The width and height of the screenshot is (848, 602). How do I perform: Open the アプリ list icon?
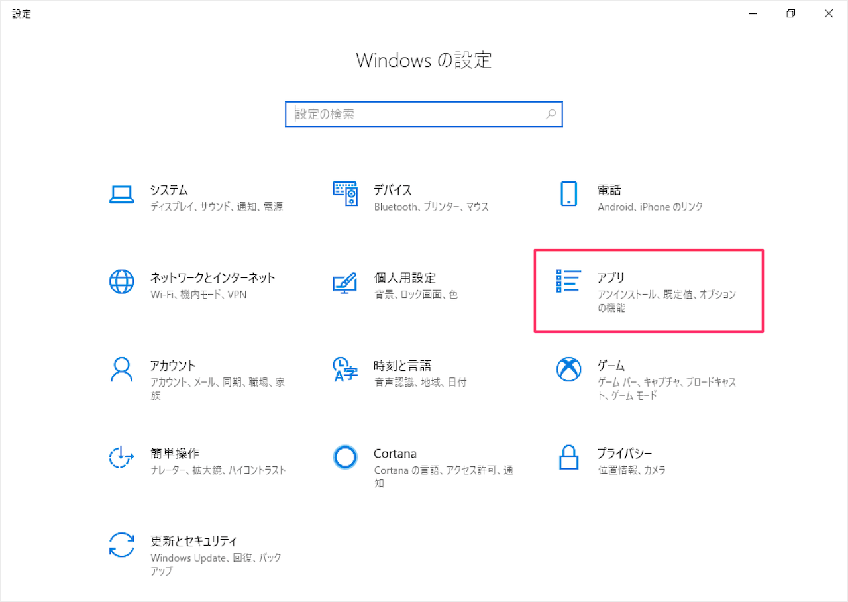point(568,281)
